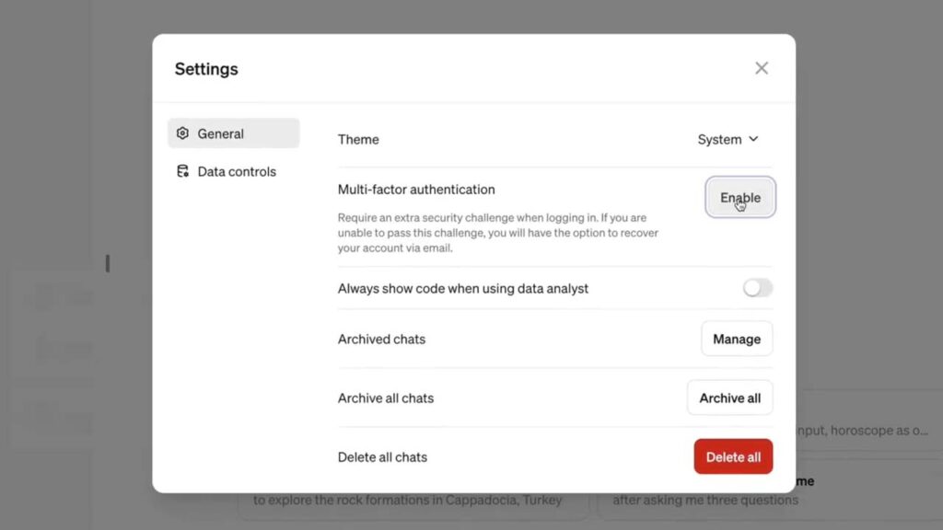
Task: Click the Settings dialog heading
Action: click(206, 68)
